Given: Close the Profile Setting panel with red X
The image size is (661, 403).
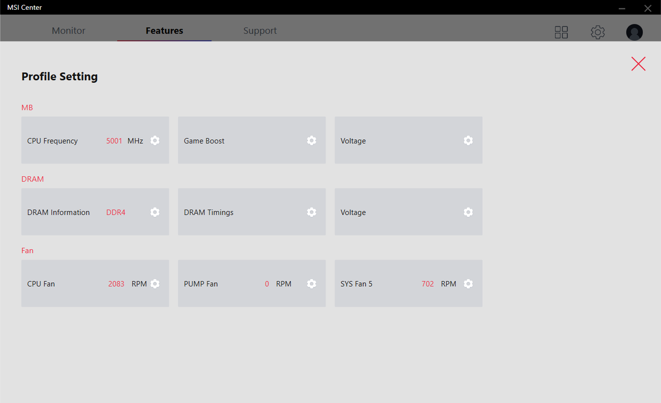Looking at the screenshot, I should (x=638, y=63).
